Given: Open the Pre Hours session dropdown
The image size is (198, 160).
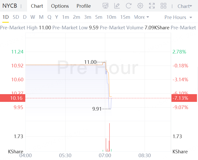Looking at the screenshot, I should tap(178, 17).
